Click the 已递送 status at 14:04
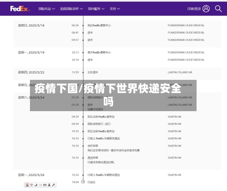This screenshot has height=191, width=227. click(91, 182)
